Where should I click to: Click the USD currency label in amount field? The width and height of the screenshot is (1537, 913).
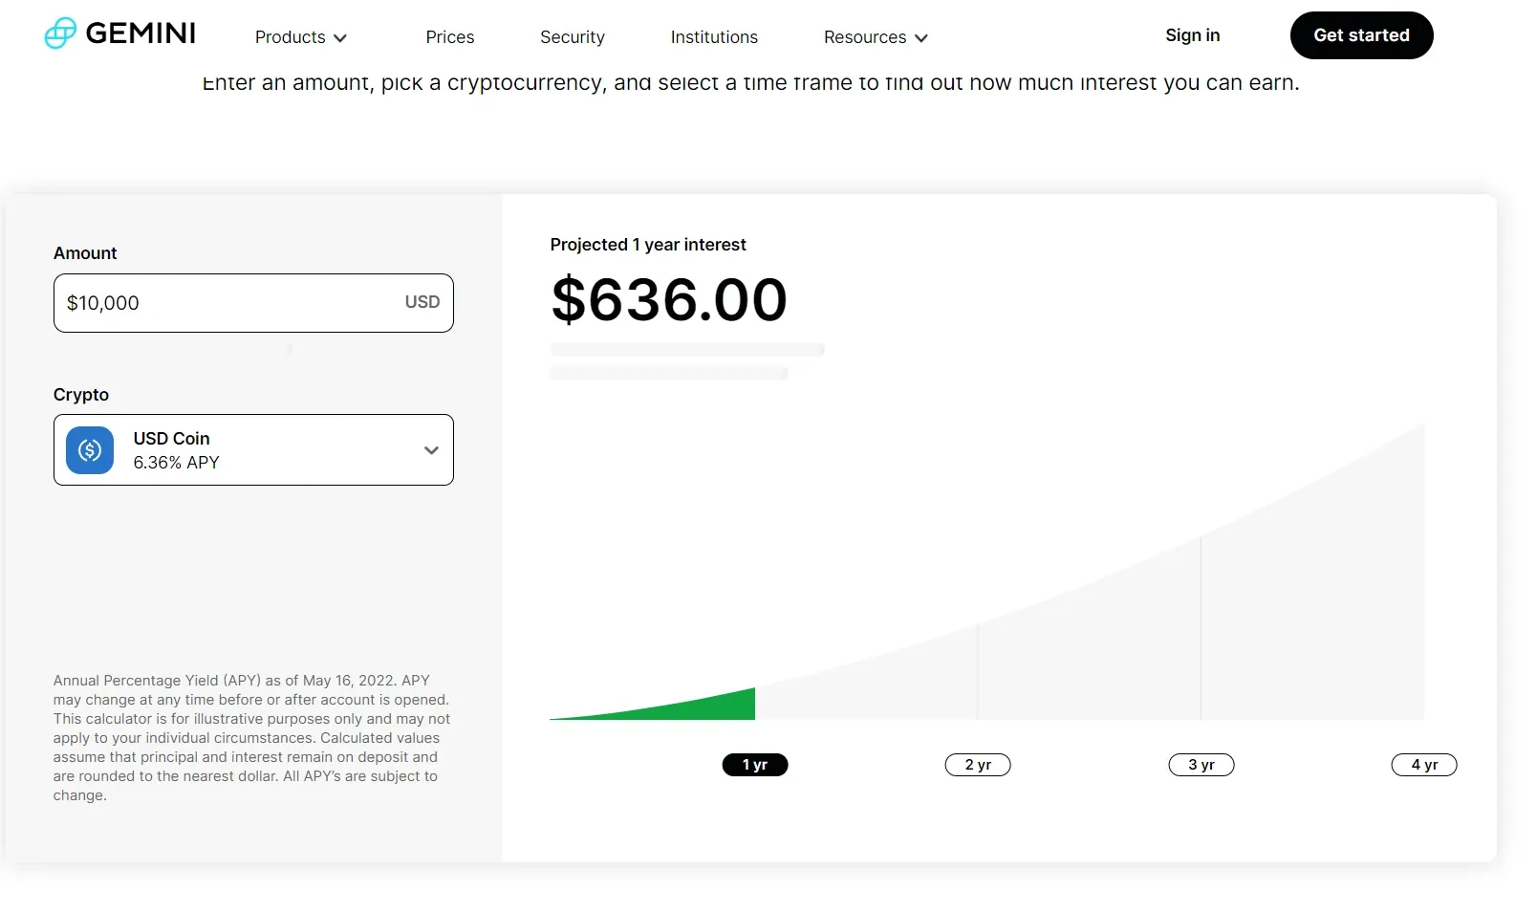422,302
